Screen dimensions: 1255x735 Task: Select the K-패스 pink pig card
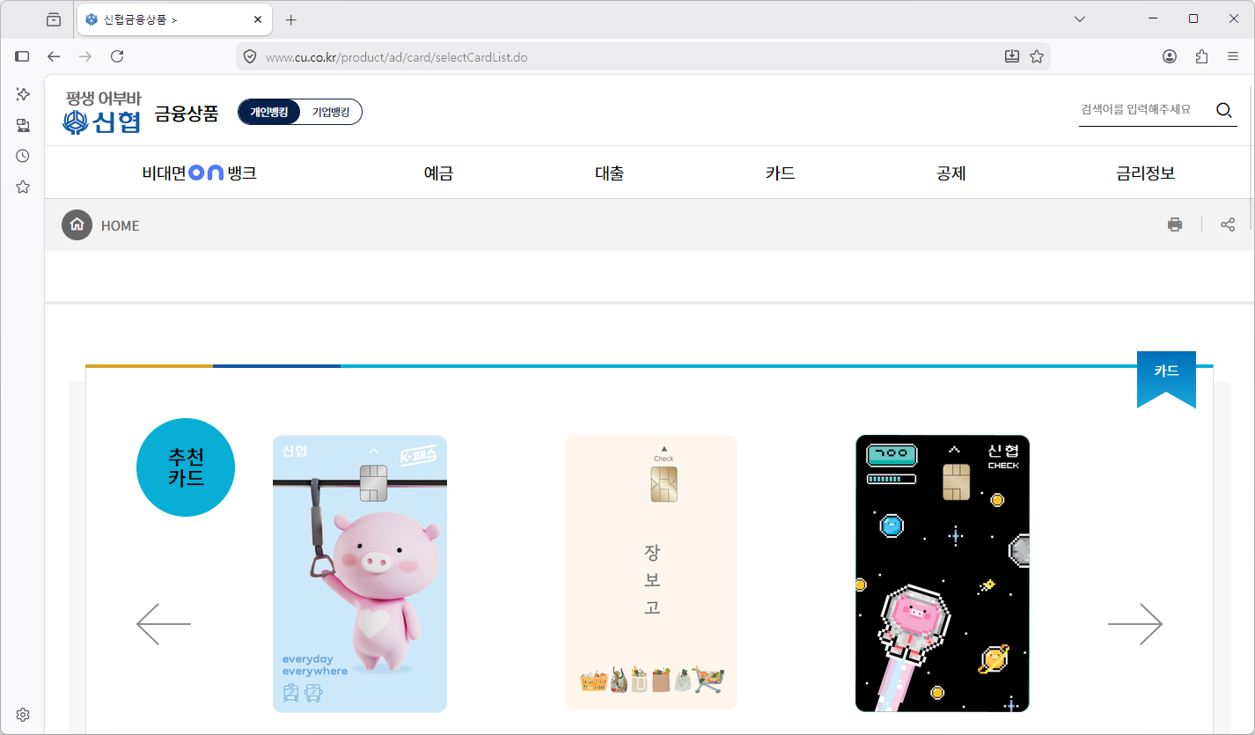pos(360,573)
